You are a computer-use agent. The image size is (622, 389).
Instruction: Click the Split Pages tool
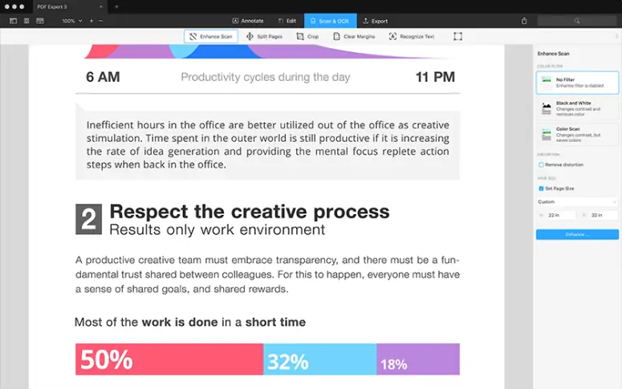pyautogui.click(x=264, y=36)
